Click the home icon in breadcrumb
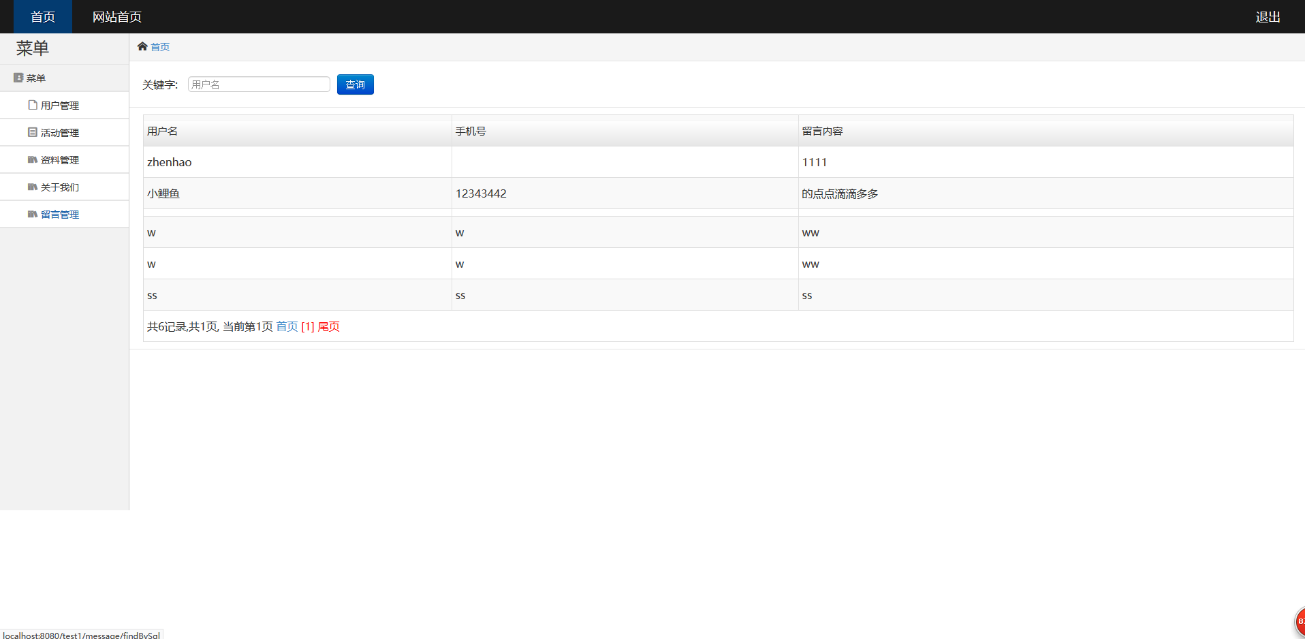 [142, 46]
